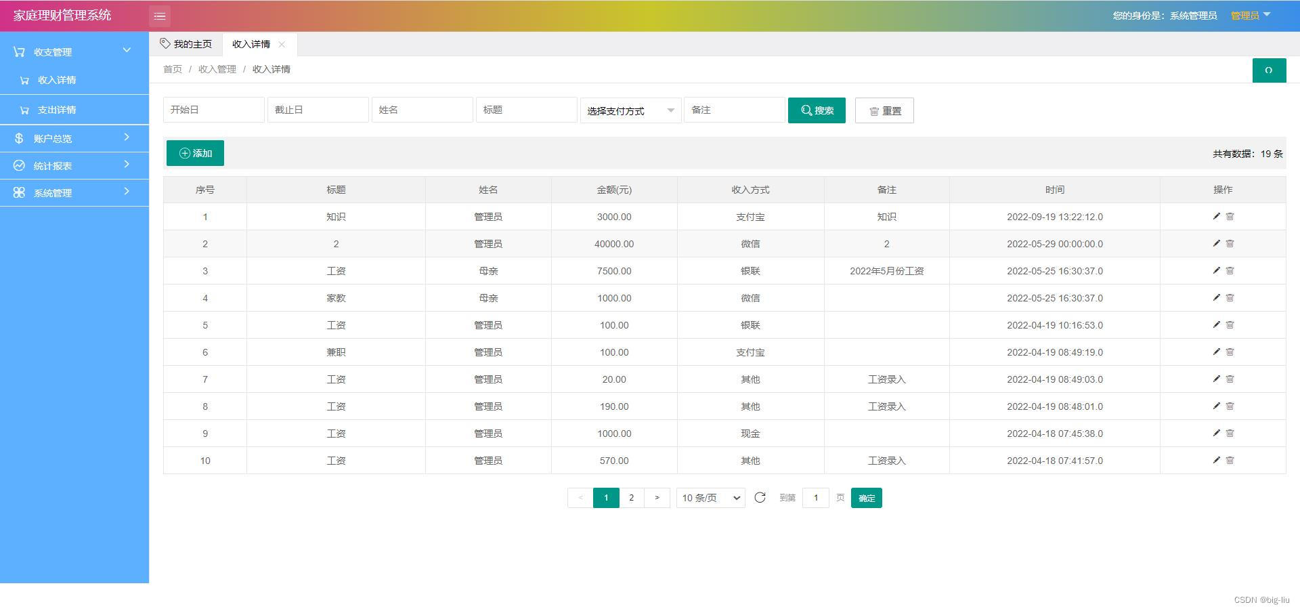Delete the 40000.00 income row

1230,243
